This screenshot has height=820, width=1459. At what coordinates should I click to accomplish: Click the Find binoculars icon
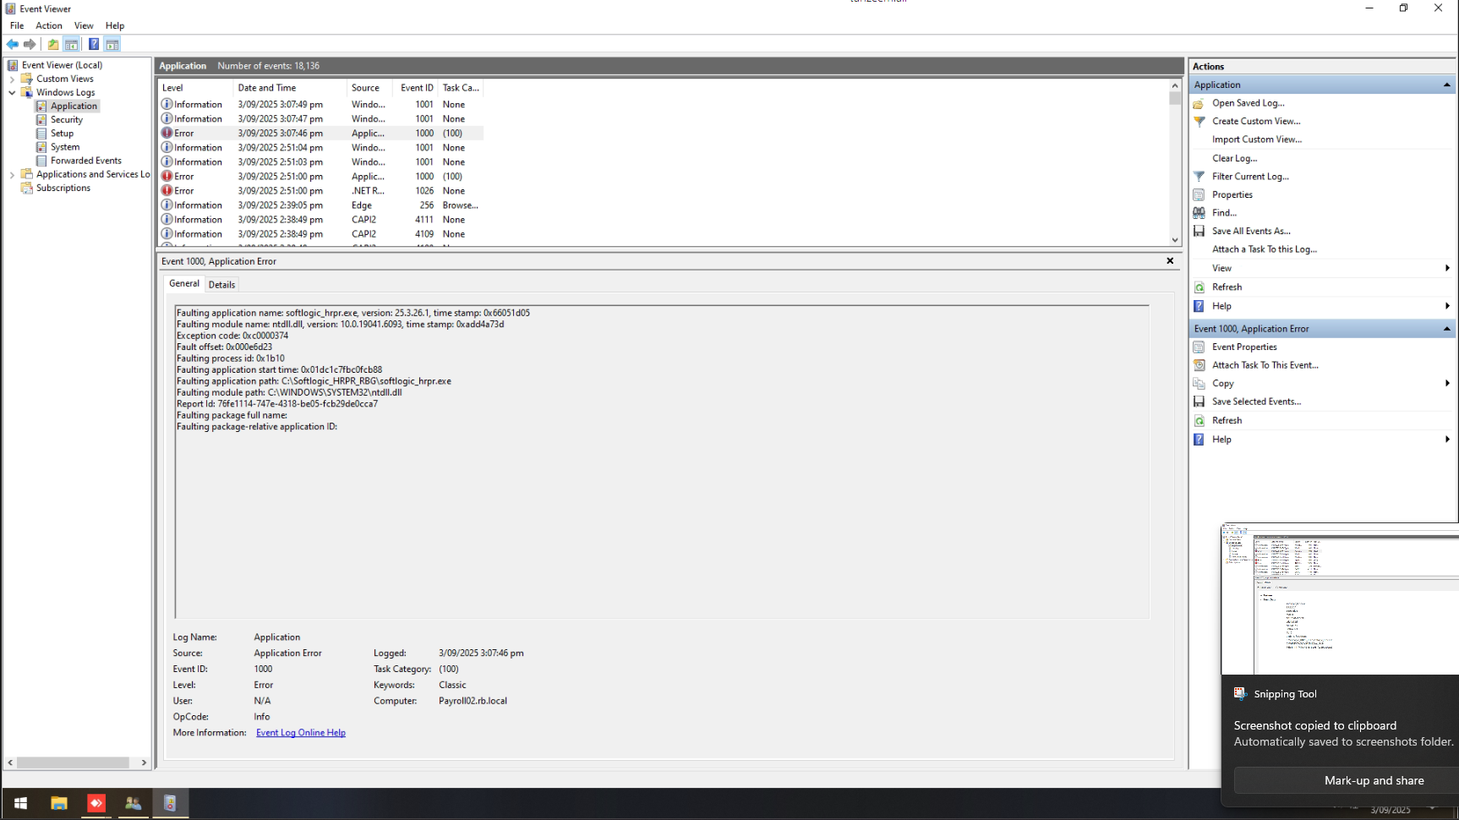[1199, 213]
